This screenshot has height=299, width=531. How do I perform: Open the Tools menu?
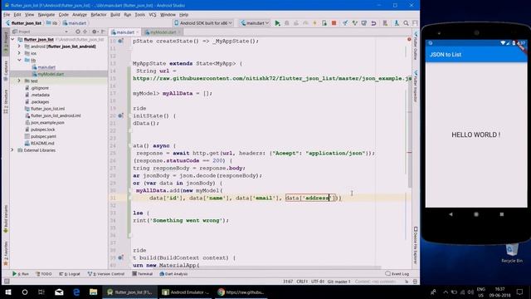click(x=140, y=15)
